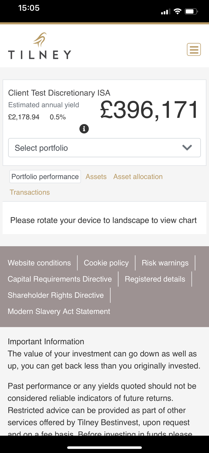Tap the Wi-Fi status icon

(178, 12)
